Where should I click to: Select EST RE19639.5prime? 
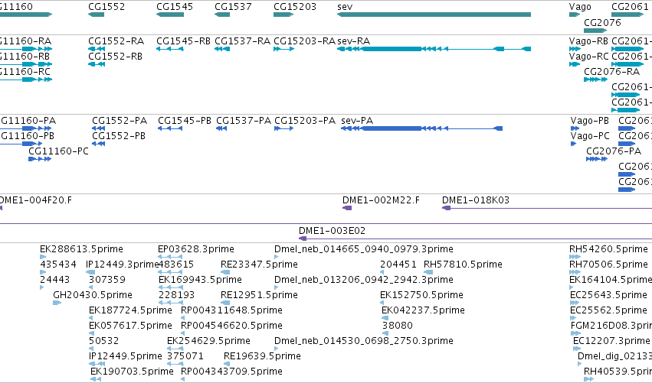click(262, 356)
